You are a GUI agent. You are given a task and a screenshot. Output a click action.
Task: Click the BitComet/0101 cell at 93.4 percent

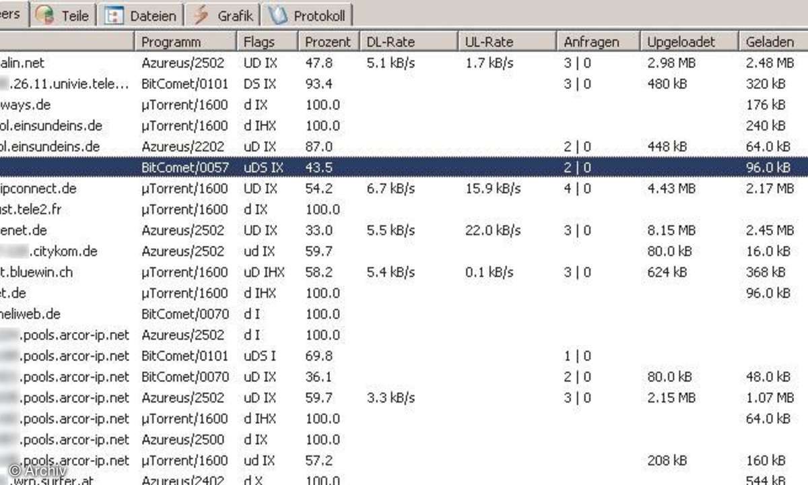pos(185,84)
